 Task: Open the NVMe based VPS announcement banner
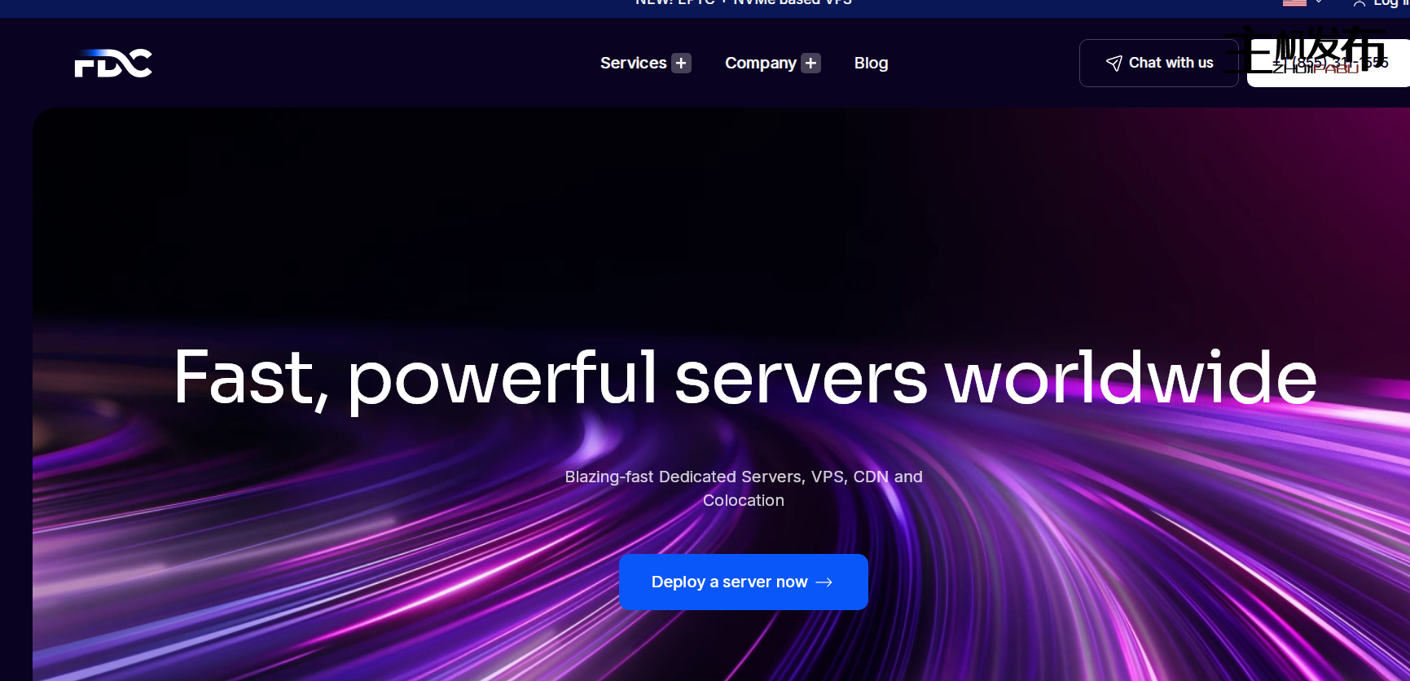[743, 3]
